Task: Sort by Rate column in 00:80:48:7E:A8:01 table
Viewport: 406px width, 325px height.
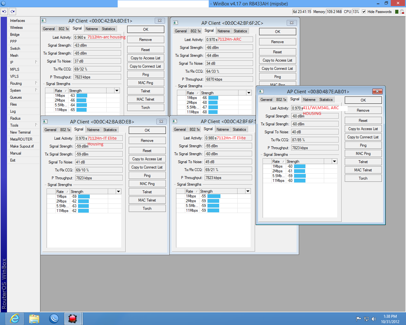Action: click(278, 162)
